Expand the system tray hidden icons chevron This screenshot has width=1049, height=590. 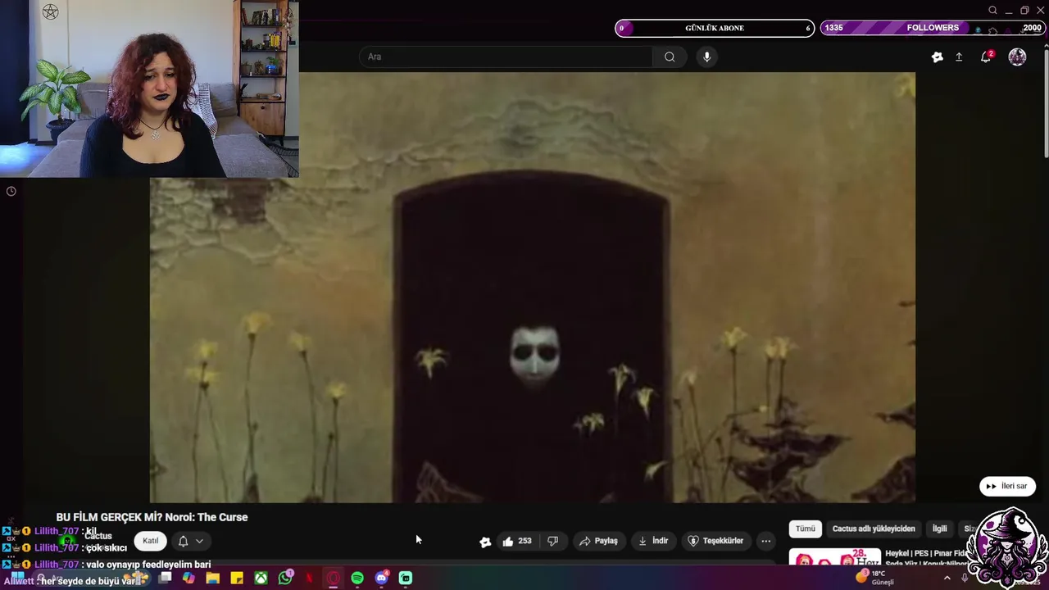(x=947, y=578)
